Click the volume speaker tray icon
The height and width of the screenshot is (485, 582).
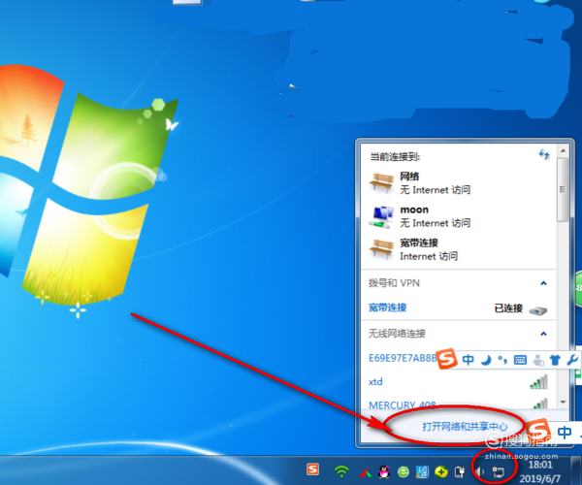tap(480, 472)
